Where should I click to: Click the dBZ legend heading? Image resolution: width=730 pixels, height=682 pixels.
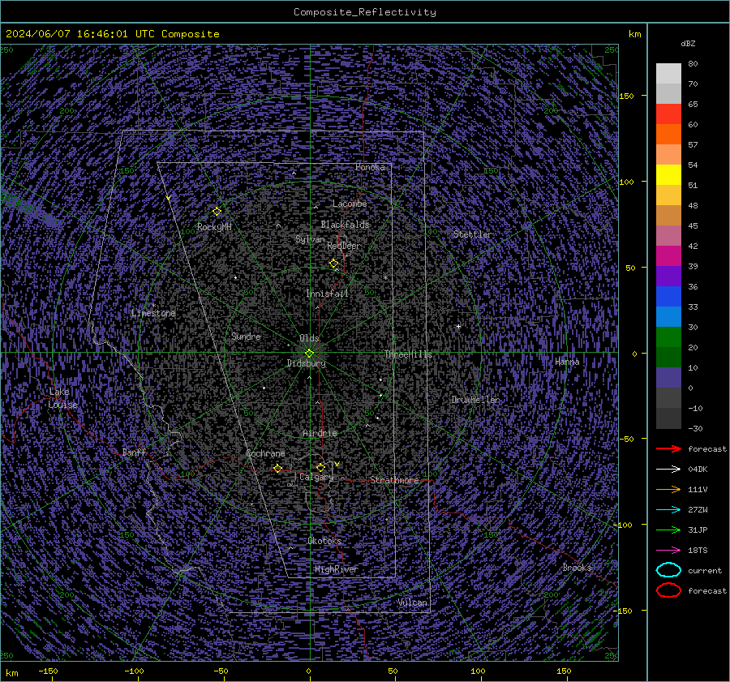(688, 43)
